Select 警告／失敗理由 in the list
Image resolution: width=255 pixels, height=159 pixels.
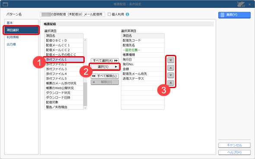click(x=64, y=107)
